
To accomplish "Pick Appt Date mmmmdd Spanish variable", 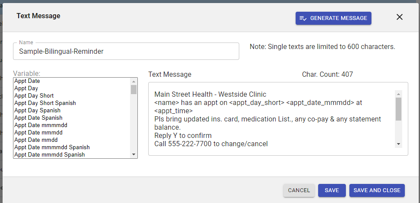I will pos(52,147).
